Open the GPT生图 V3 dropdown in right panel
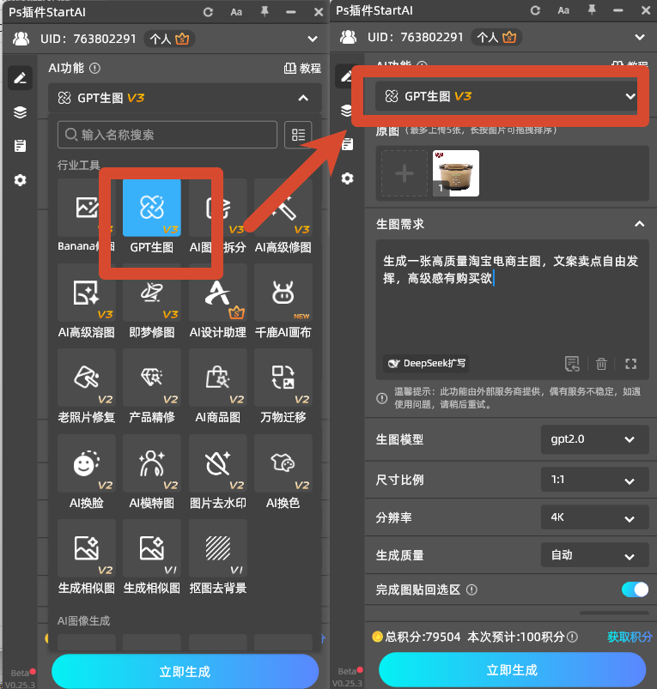The width and height of the screenshot is (657, 689). point(507,96)
